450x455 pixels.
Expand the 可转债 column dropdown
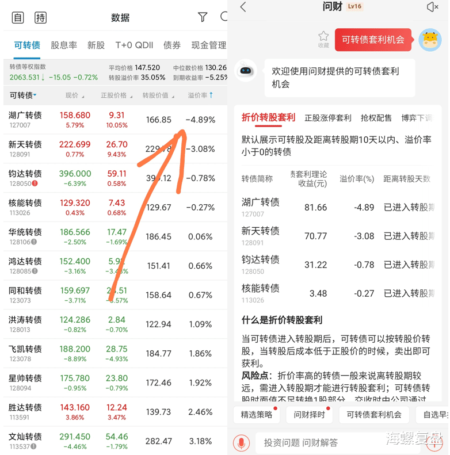tap(23, 95)
